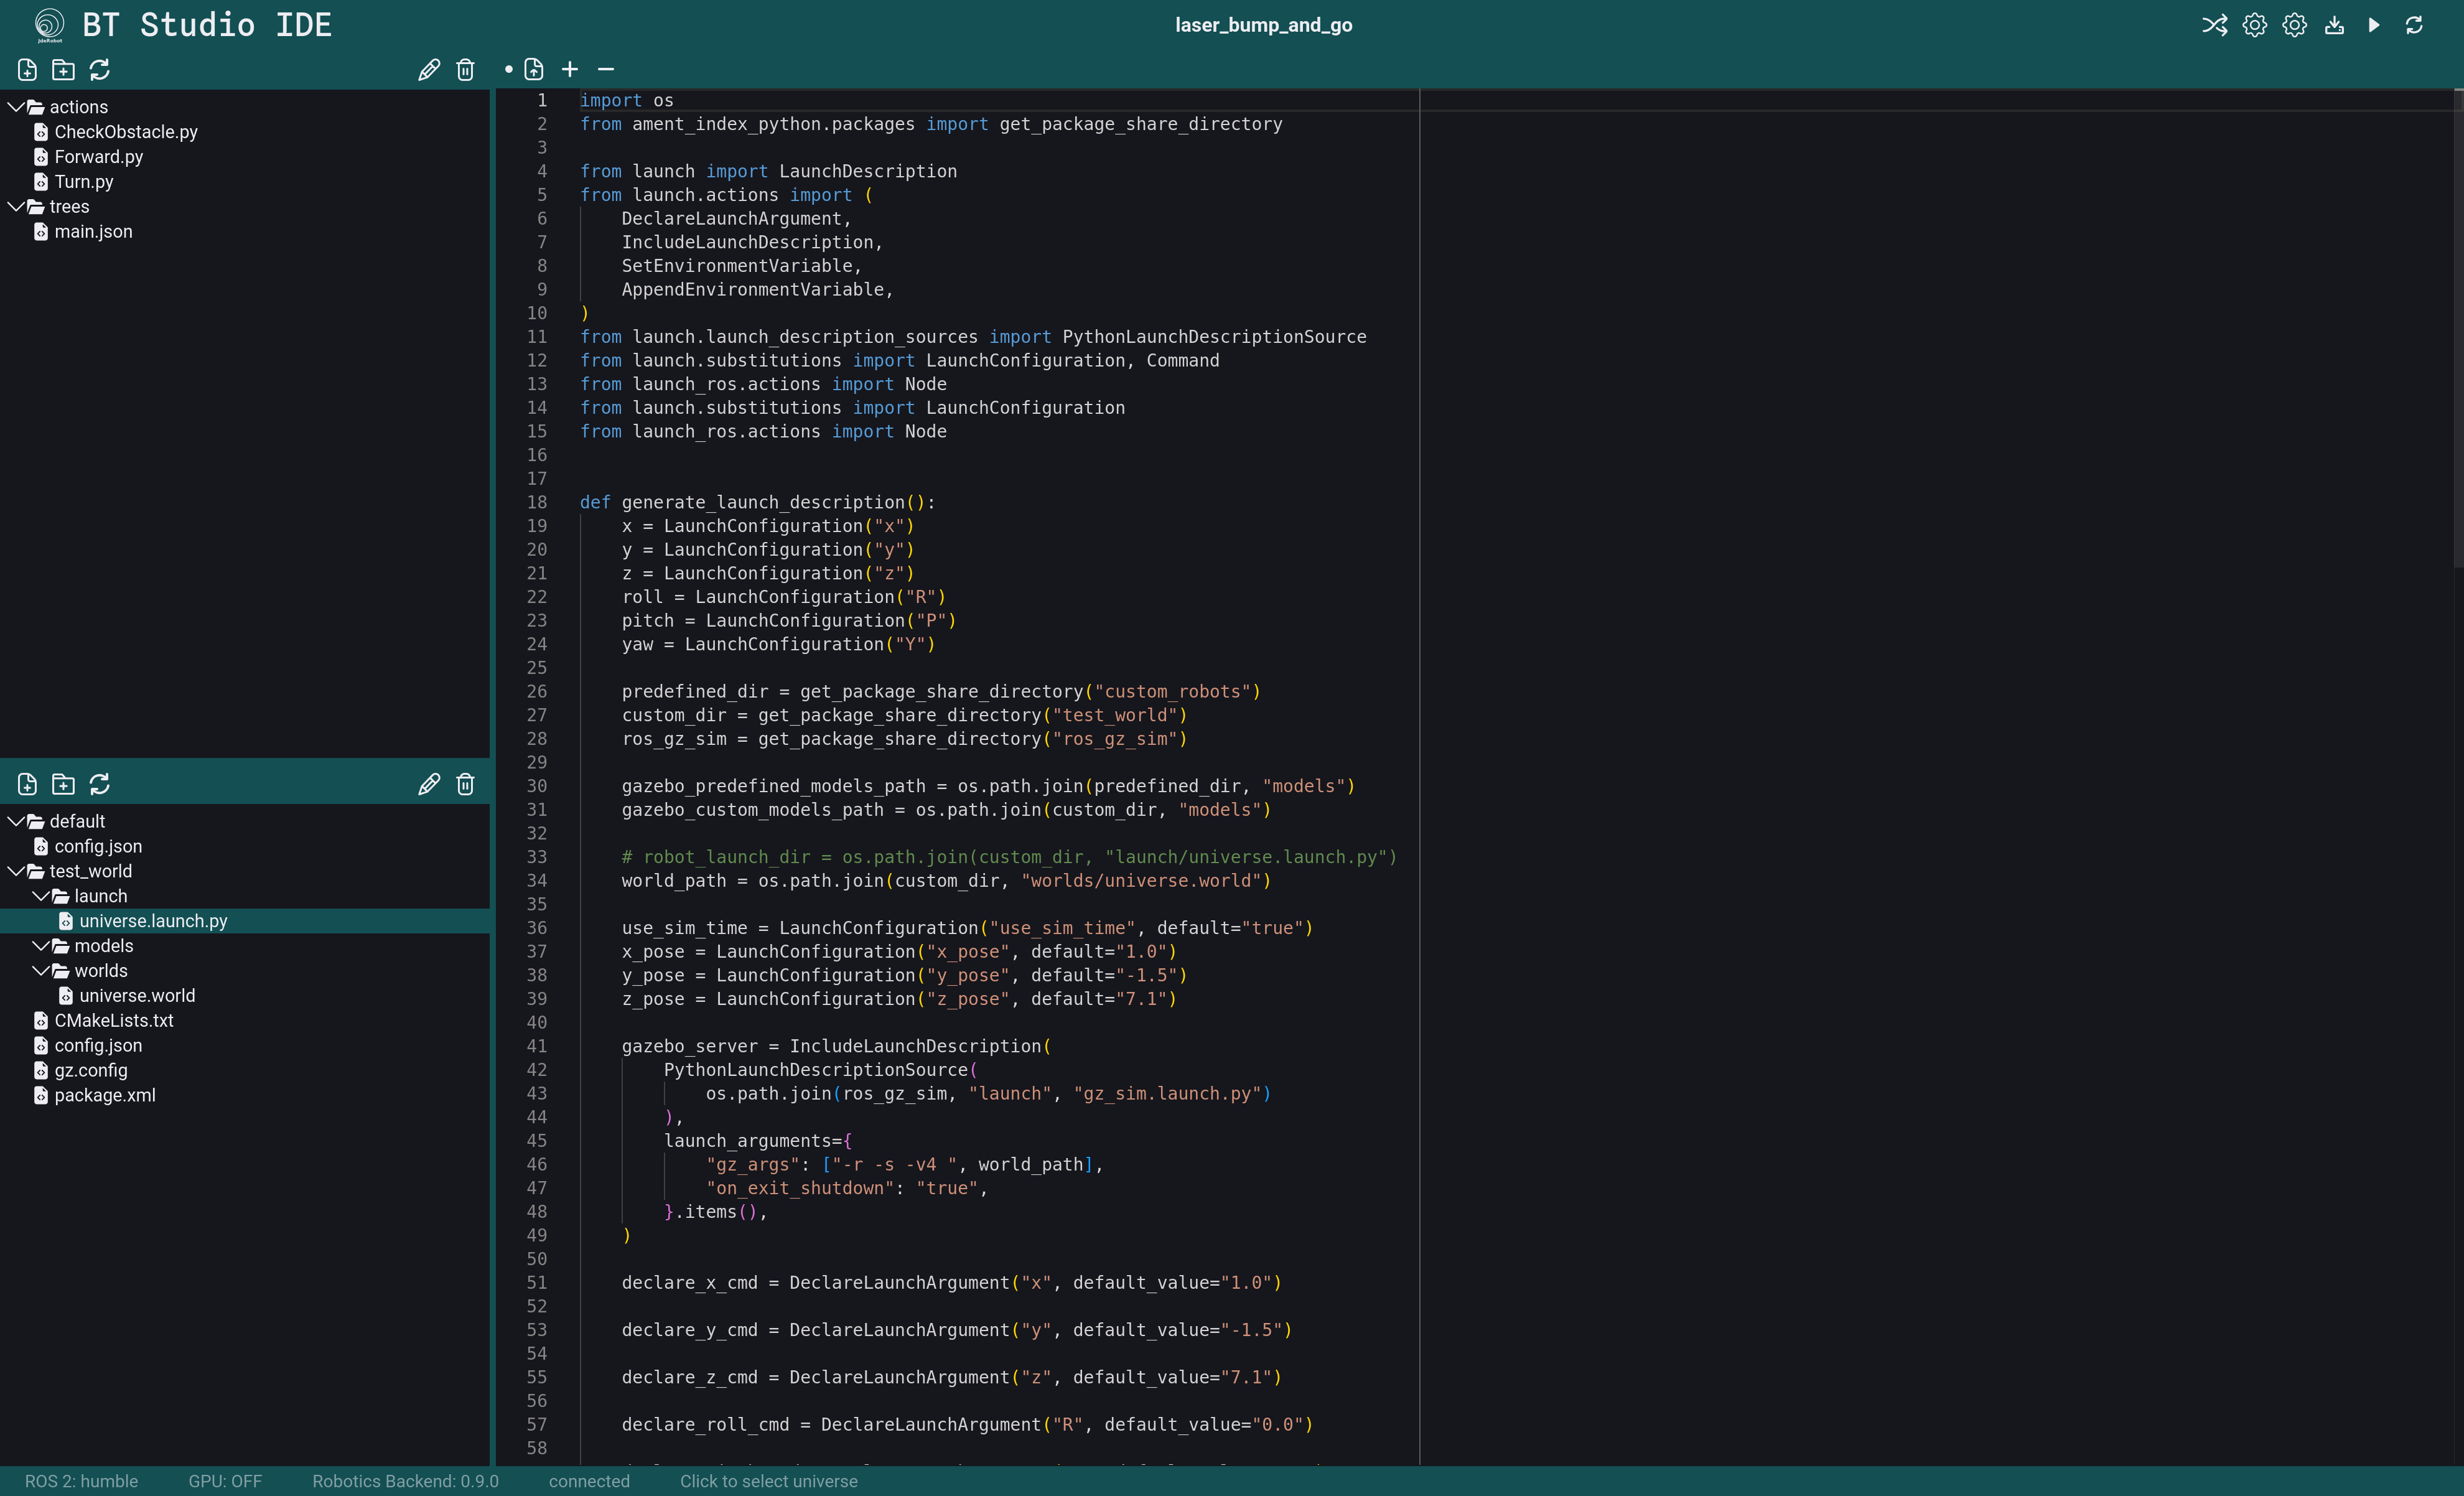Click the 'connected' status indicator
The image size is (2464, 1496).
589,1481
